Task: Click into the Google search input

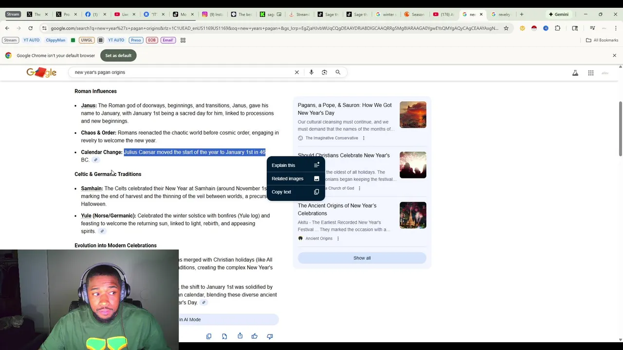Action: [x=183, y=72]
